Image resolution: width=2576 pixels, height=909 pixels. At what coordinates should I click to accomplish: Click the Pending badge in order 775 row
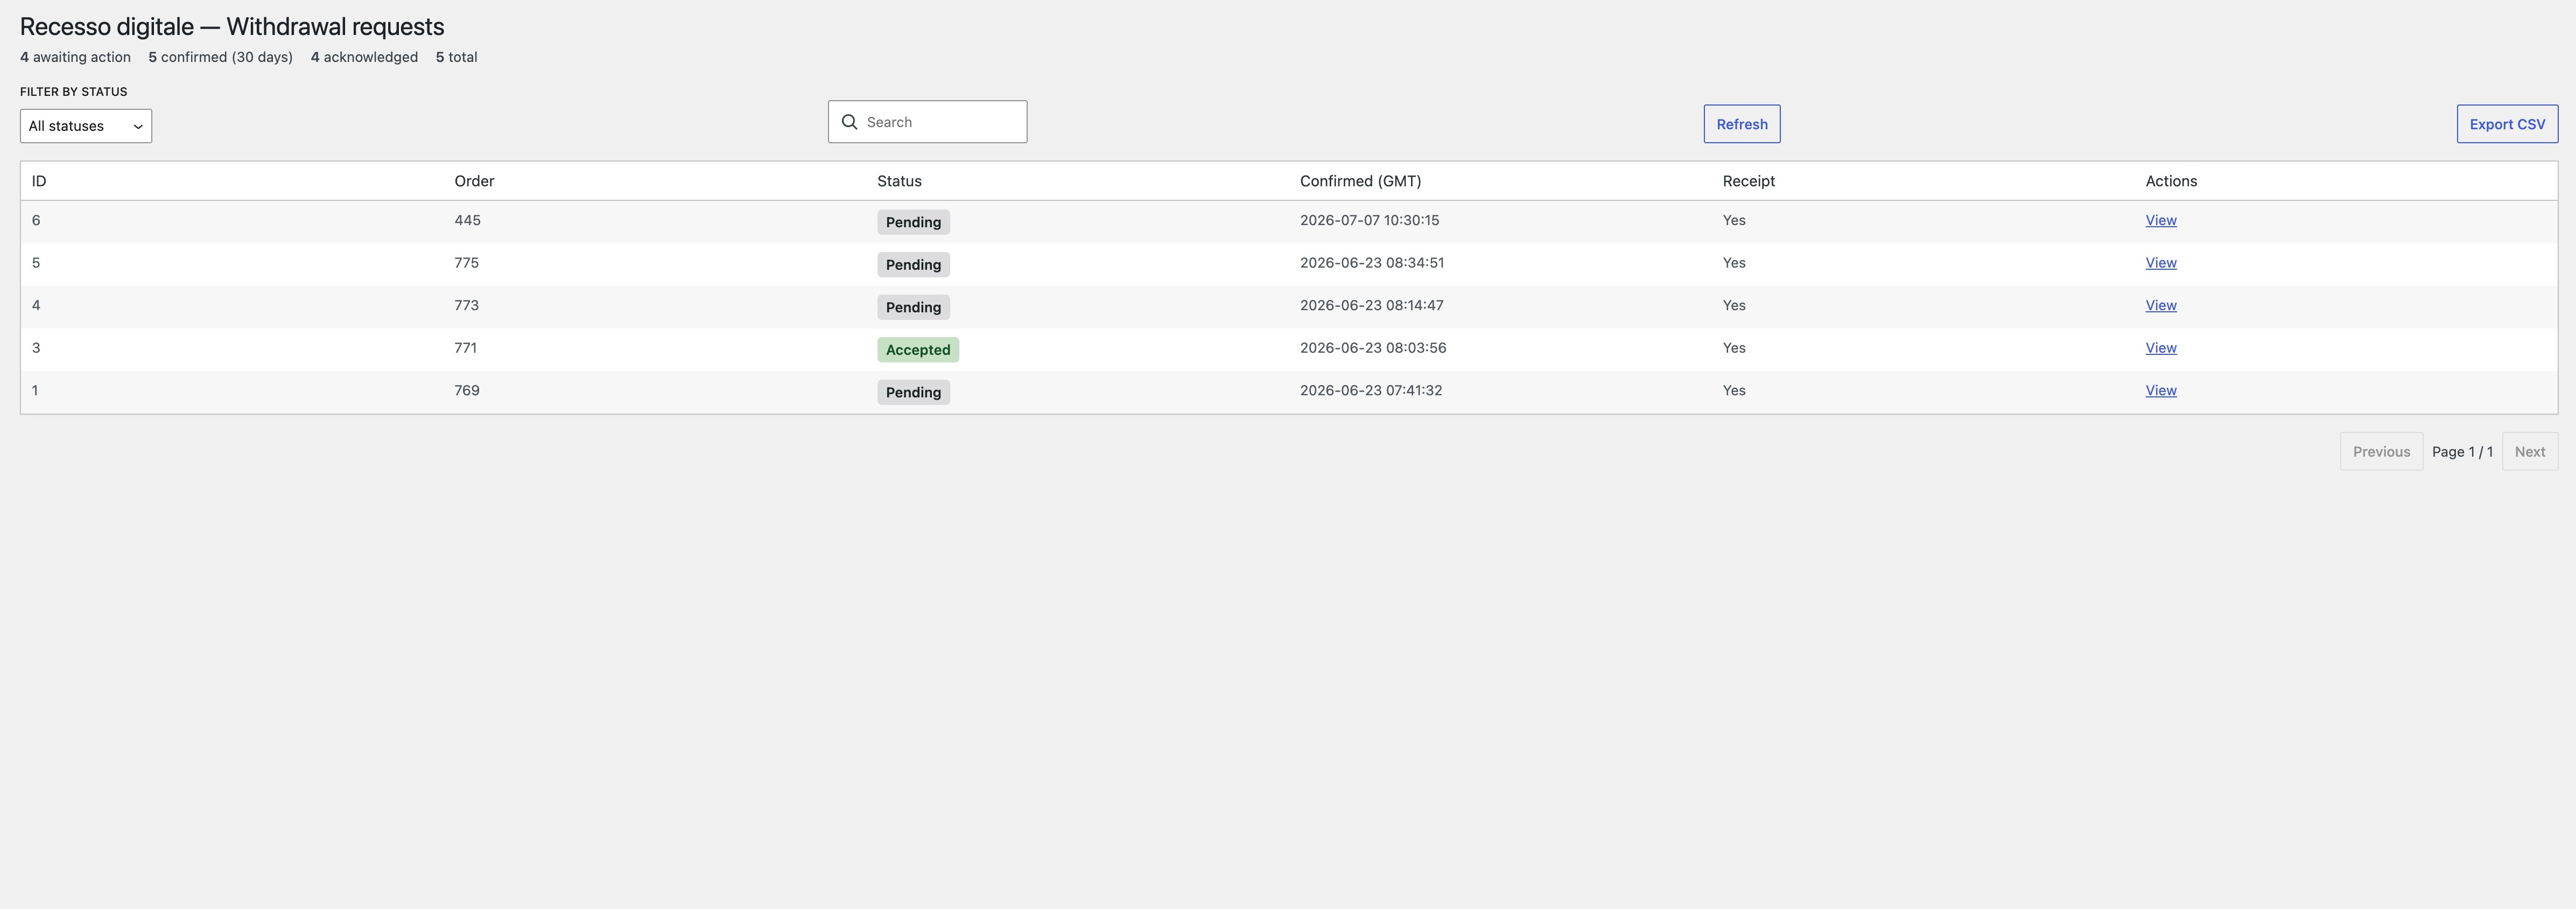click(913, 264)
